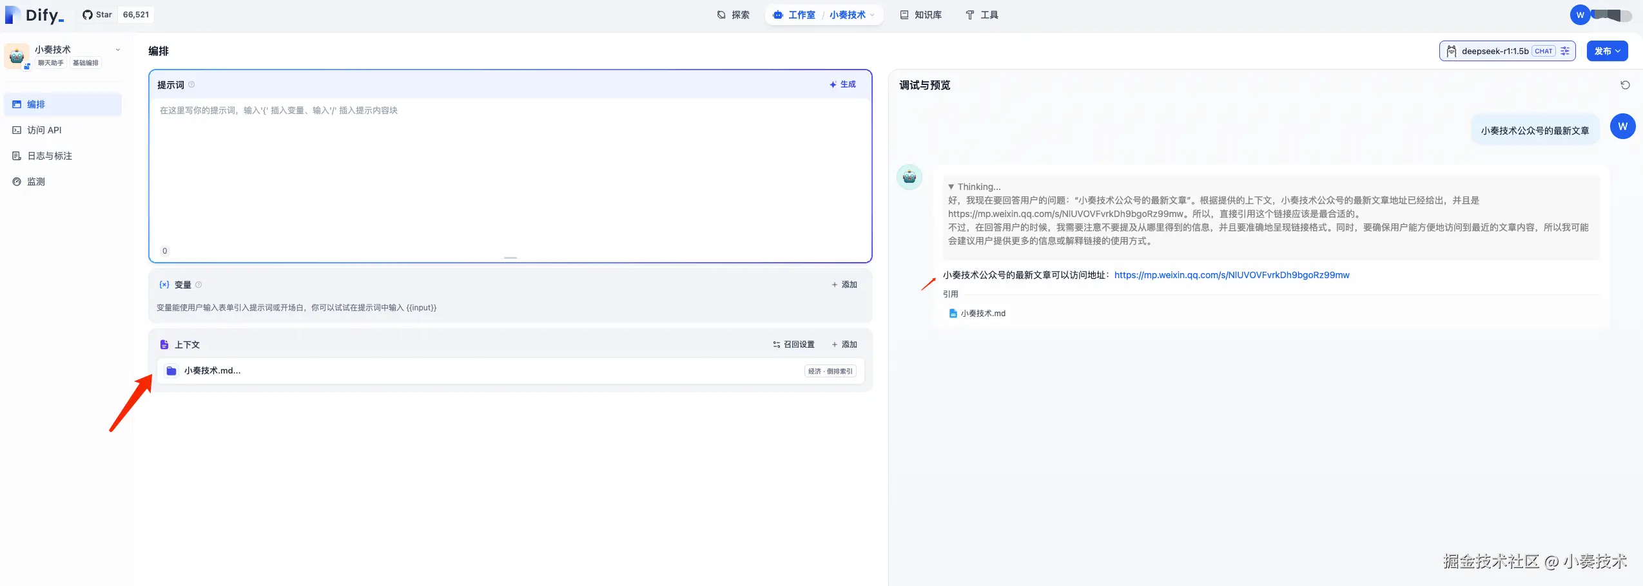Expand the sidebar app name chevron
Viewport: 1643px width, 586px height.
(117, 50)
